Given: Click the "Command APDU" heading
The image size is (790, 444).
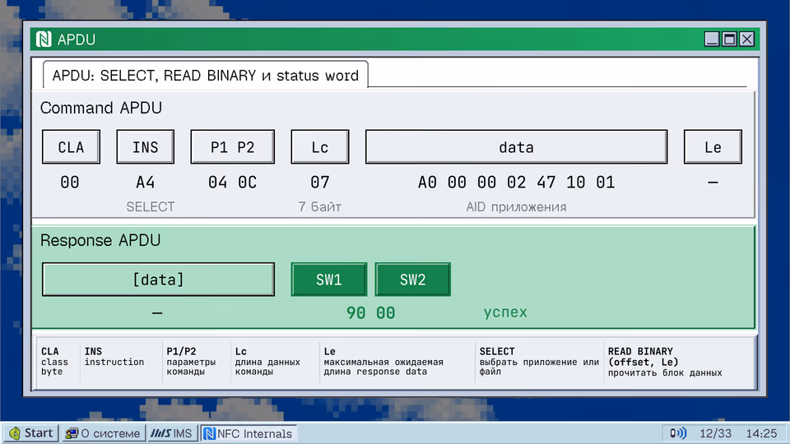Looking at the screenshot, I should [101, 108].
